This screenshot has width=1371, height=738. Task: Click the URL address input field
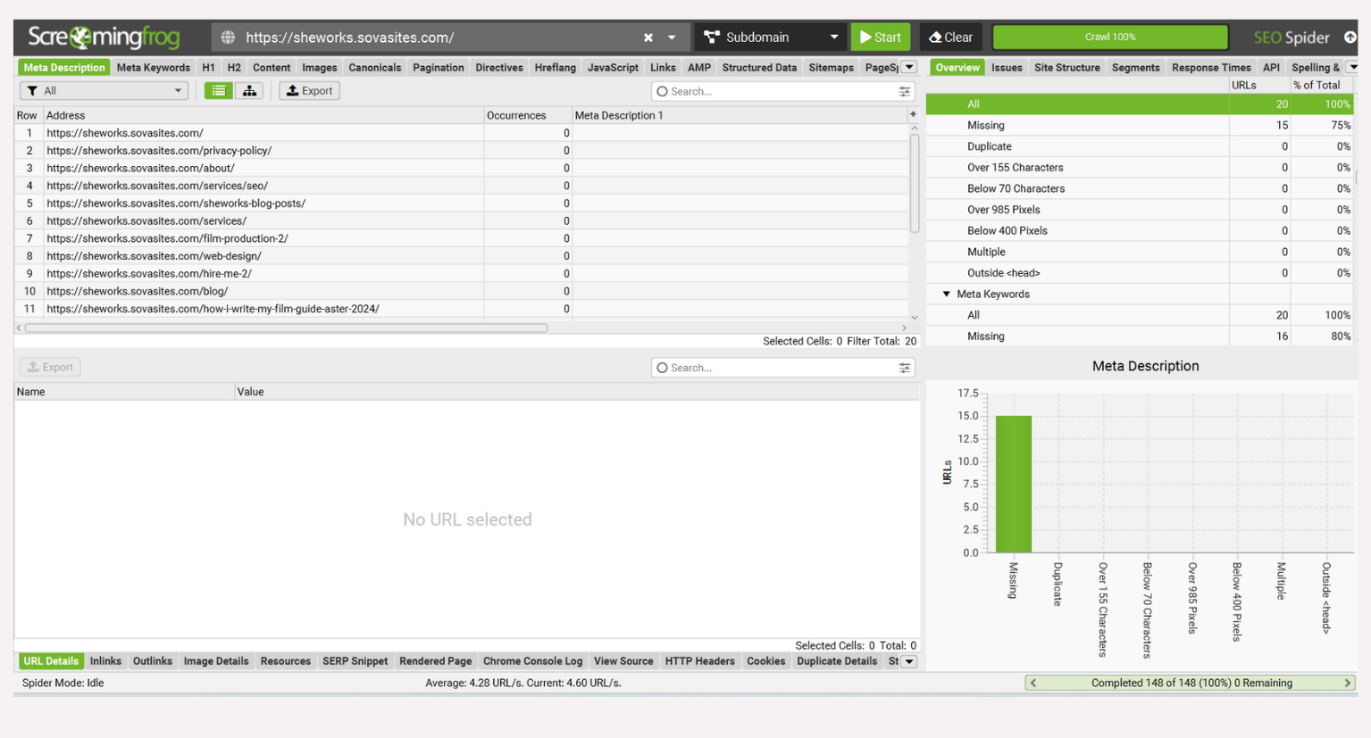(438, 37)
